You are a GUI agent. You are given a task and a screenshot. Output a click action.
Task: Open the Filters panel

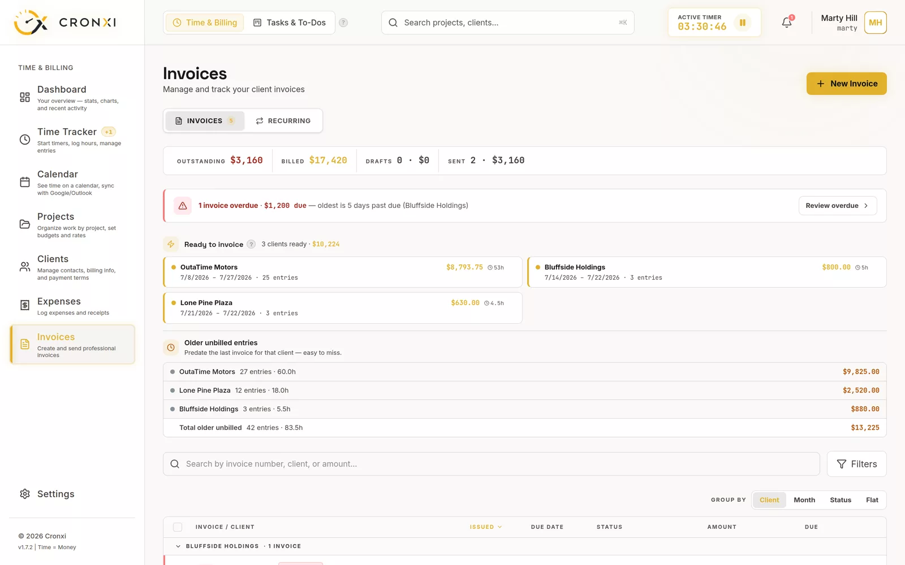(856, 464)
